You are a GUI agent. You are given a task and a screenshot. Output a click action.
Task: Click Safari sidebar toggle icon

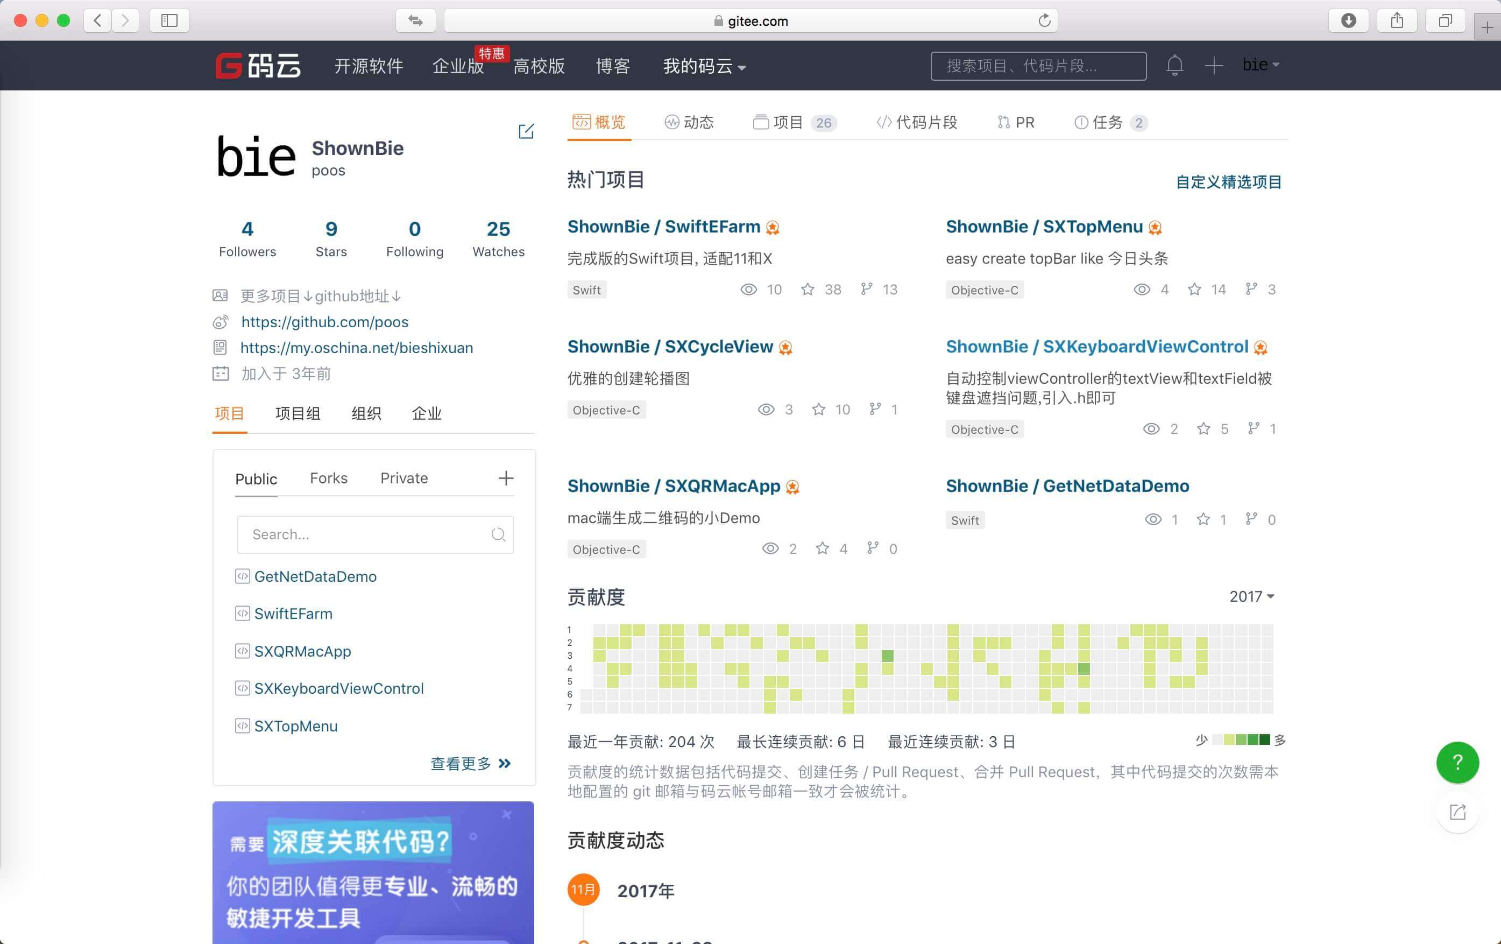point(169,20)
